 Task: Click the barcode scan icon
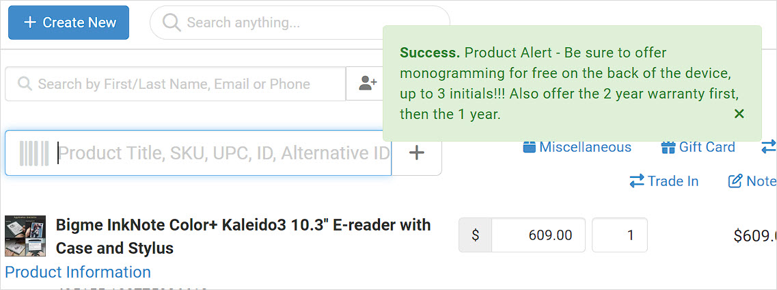tap(34, 153)
